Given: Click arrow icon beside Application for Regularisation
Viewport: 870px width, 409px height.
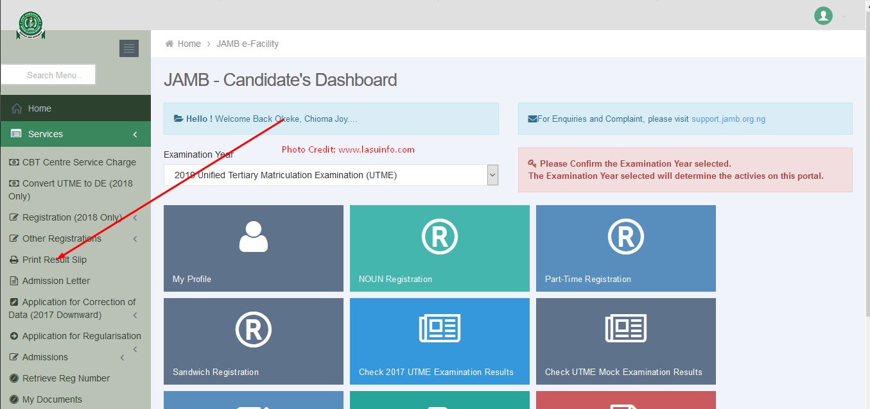Looking at the screenshot, I should 14,336.
